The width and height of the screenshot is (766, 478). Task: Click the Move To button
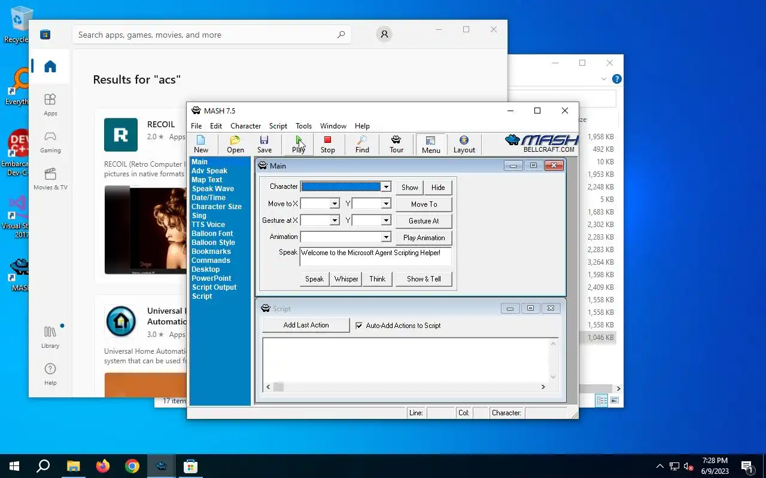coord(424,204)
